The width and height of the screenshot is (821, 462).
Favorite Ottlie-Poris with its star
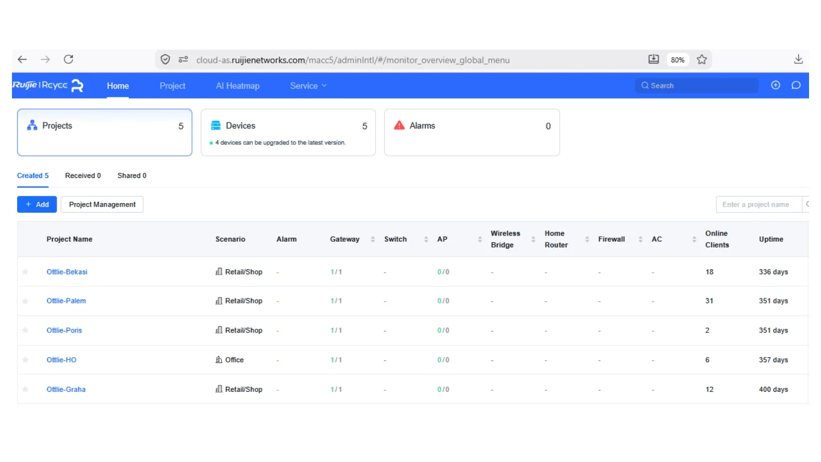(x=25, y=330)
